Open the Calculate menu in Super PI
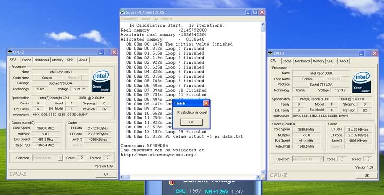 pos(130,19)
